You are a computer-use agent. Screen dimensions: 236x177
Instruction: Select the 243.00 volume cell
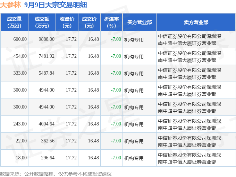coord(20,124)
